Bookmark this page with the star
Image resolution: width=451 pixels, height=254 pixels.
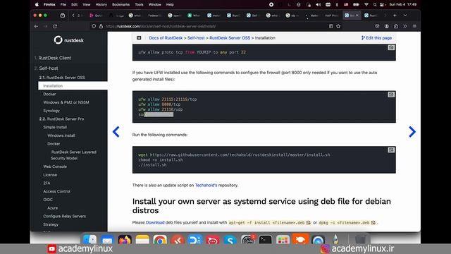point(338,26)
